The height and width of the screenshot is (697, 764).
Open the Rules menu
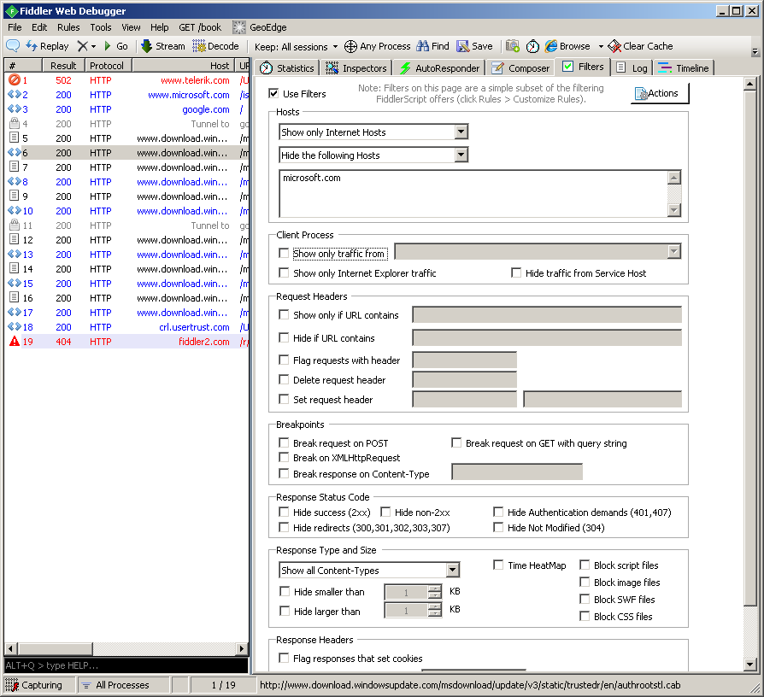pyautogui.click(x=68, y=27)
